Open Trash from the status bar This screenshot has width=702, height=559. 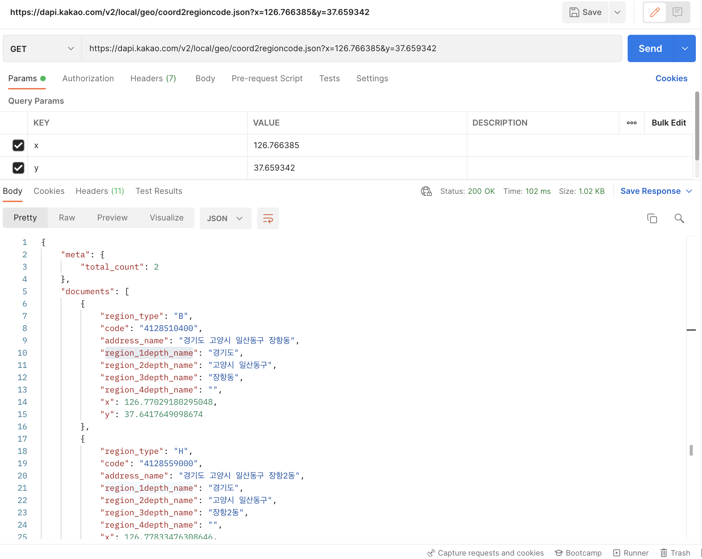675,553
